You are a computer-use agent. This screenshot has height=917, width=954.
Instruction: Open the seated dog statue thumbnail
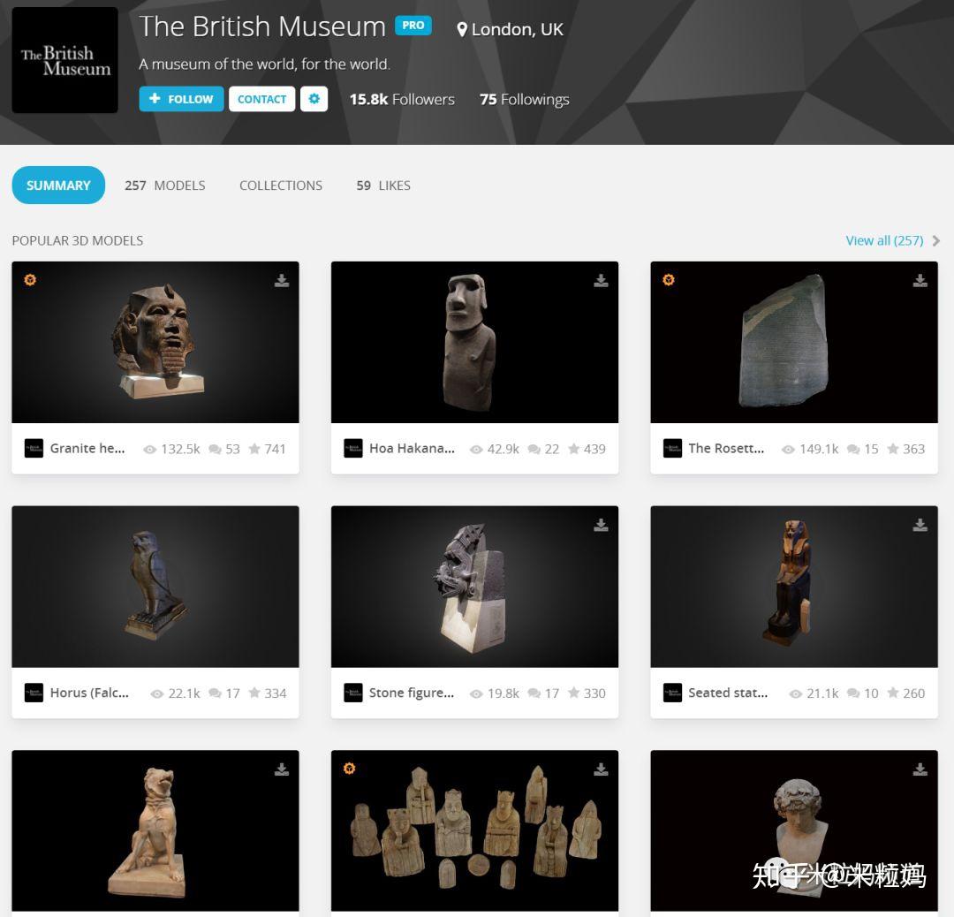pos(155,830)
